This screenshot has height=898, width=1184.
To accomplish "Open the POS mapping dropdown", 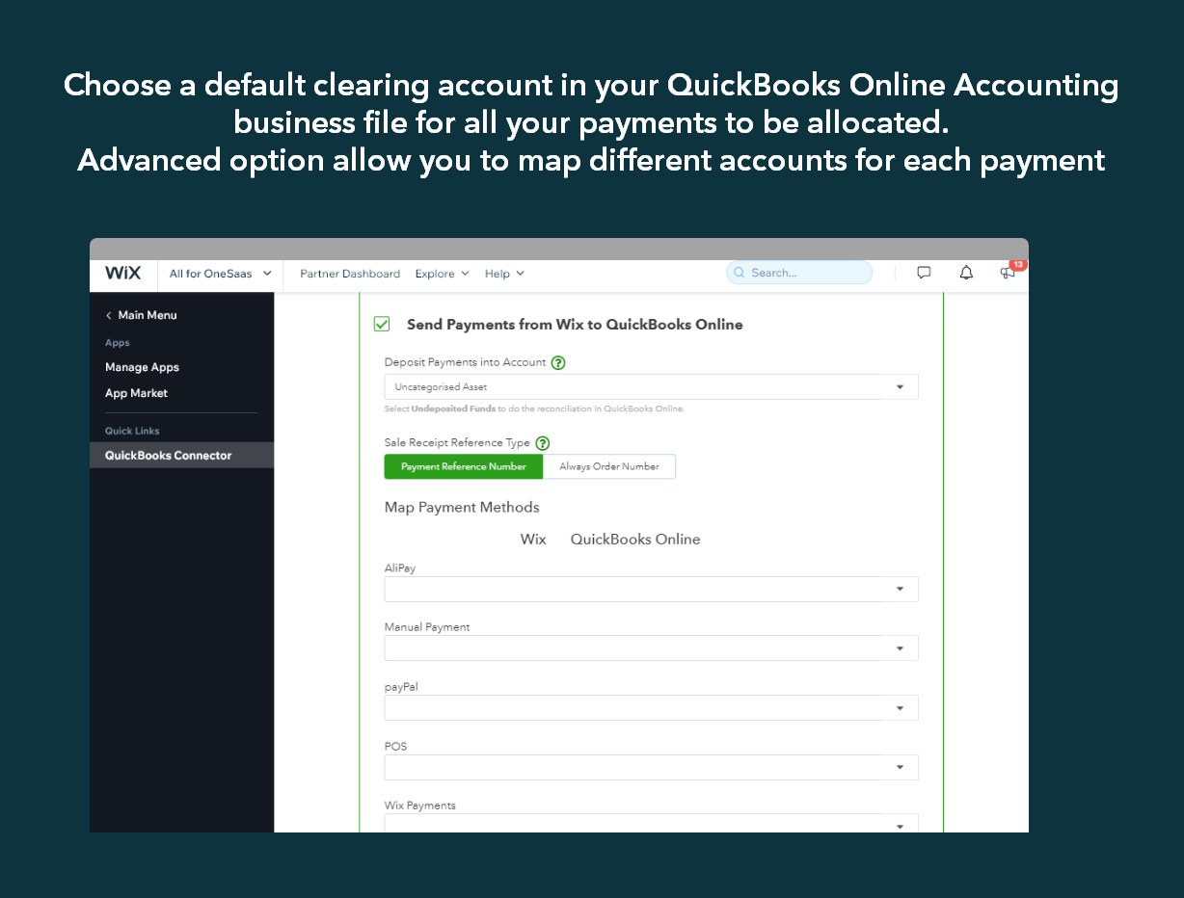I will click(x=651, y=767).
